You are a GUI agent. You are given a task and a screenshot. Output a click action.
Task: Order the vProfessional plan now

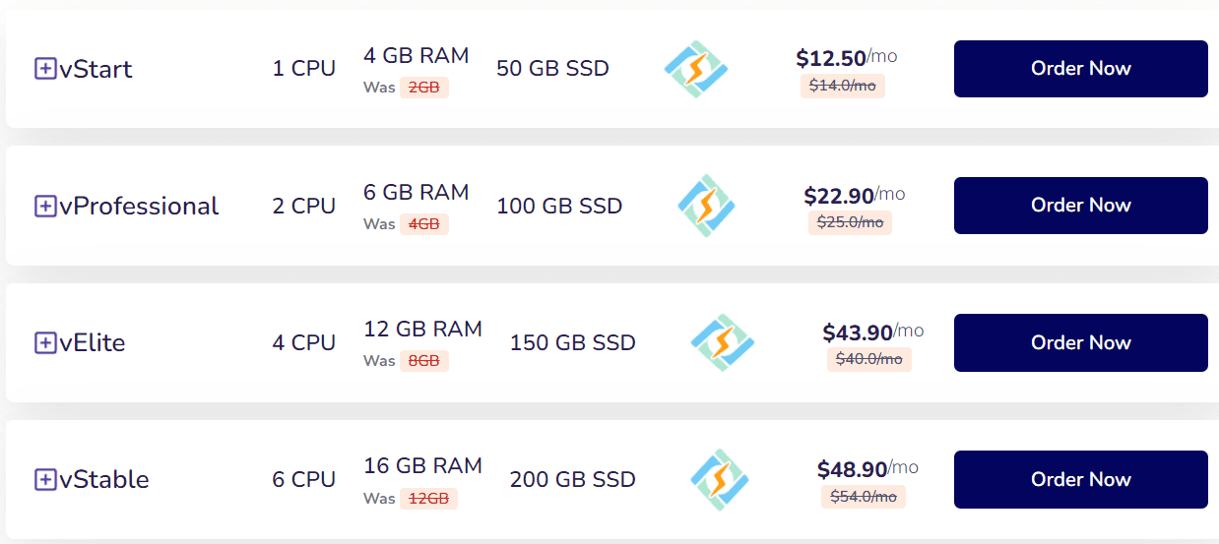point(1080,206)
